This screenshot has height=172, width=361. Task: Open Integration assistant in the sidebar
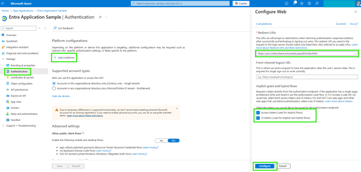click(x=17, y=47)
